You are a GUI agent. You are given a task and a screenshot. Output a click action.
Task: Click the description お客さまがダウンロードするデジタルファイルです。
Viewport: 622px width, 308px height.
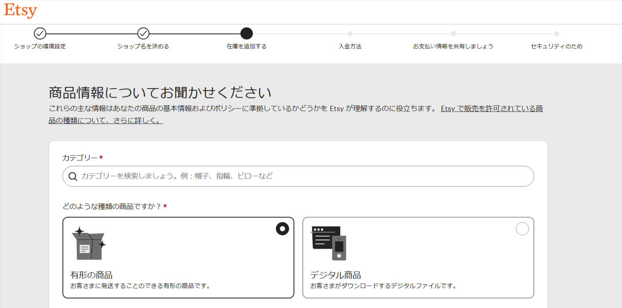pos(383,286)
